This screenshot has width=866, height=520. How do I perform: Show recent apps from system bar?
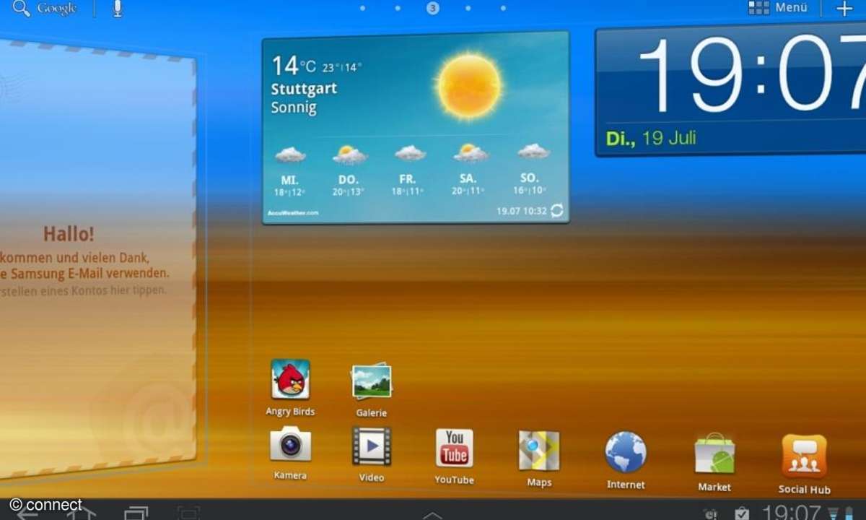(x=136, y=513)
